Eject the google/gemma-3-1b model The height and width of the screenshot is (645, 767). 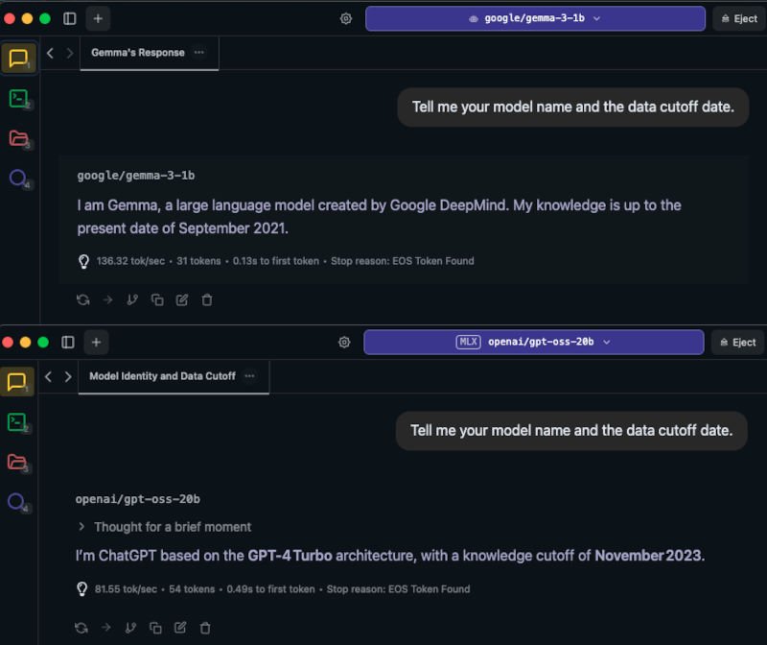[x=738, y=18]
